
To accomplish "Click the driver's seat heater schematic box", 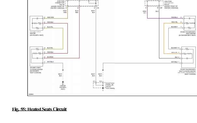I will pyautogui.click(x=36, y=23).
